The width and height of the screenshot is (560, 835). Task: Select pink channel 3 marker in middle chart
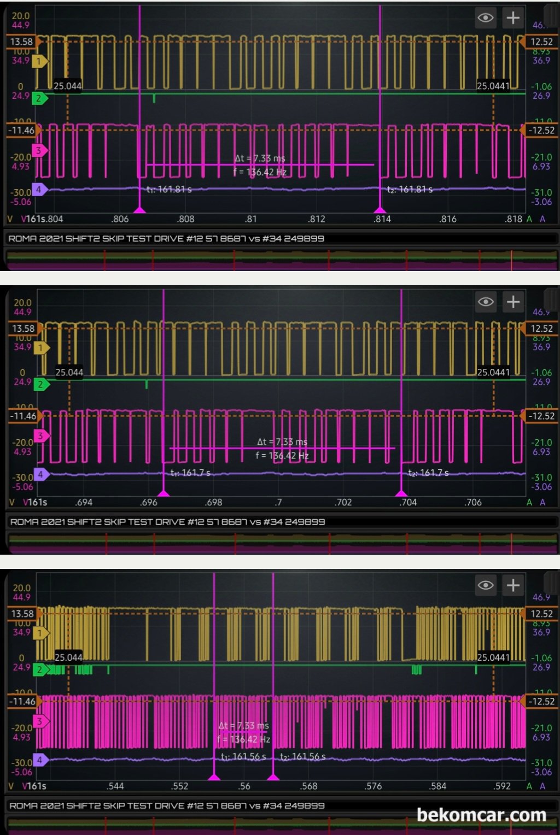pyautogui.click(x=42, y=436)
